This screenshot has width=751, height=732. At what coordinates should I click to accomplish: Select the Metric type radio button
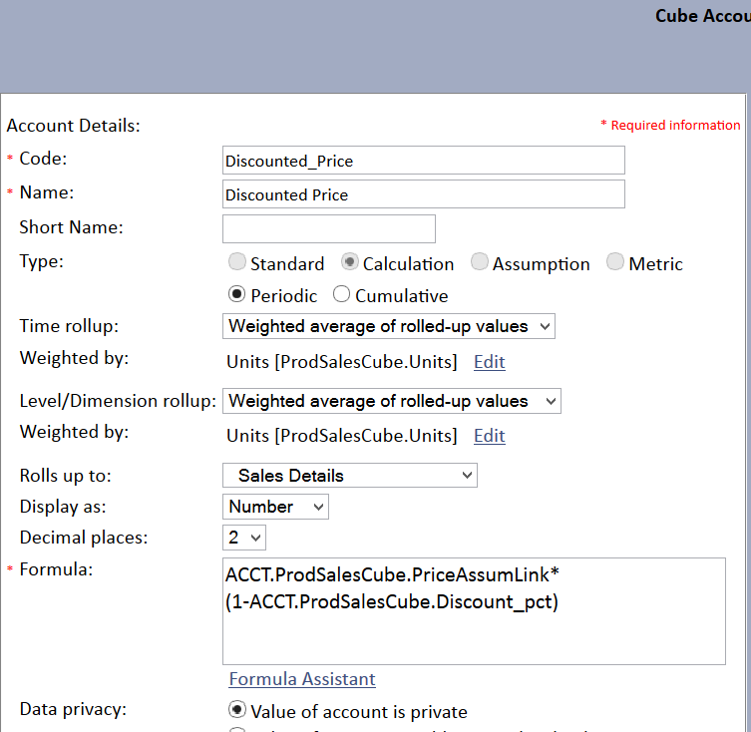tap(615, 262)
